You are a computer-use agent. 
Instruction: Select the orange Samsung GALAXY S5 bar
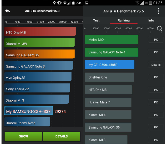coord(39,54)
